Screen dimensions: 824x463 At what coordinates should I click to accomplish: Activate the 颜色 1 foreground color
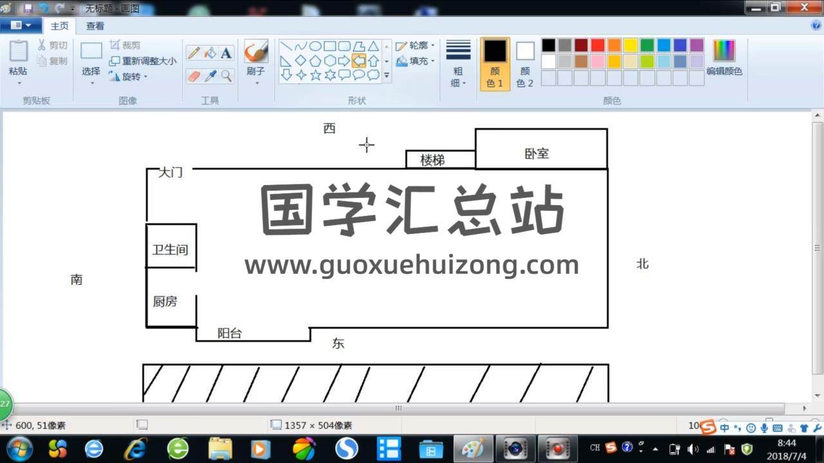point(495,63)
